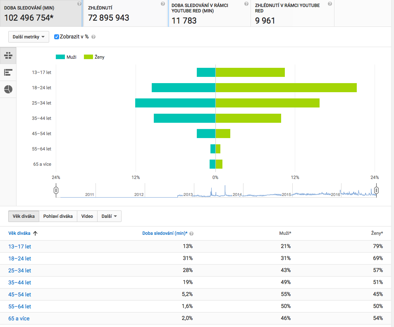The image size is (394, 327).
Task: Toggle Ženy series in chart legend
Action: pos(94,57)
